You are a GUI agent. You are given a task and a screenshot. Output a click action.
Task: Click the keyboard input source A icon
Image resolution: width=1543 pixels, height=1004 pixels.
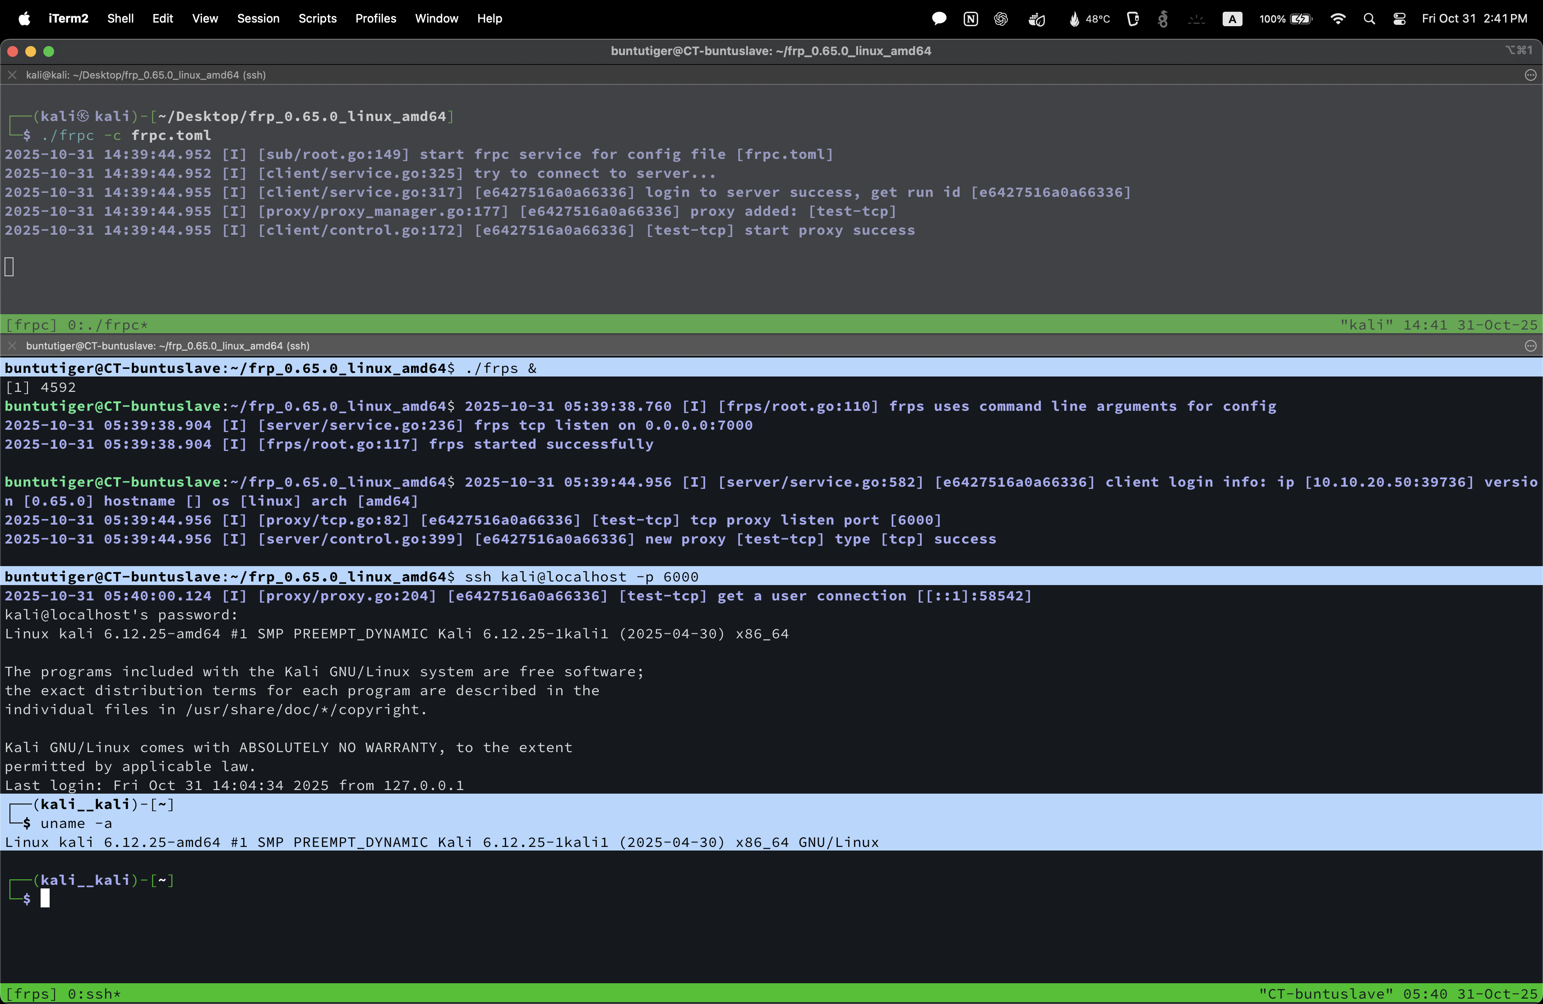(x=1232, y=19)
